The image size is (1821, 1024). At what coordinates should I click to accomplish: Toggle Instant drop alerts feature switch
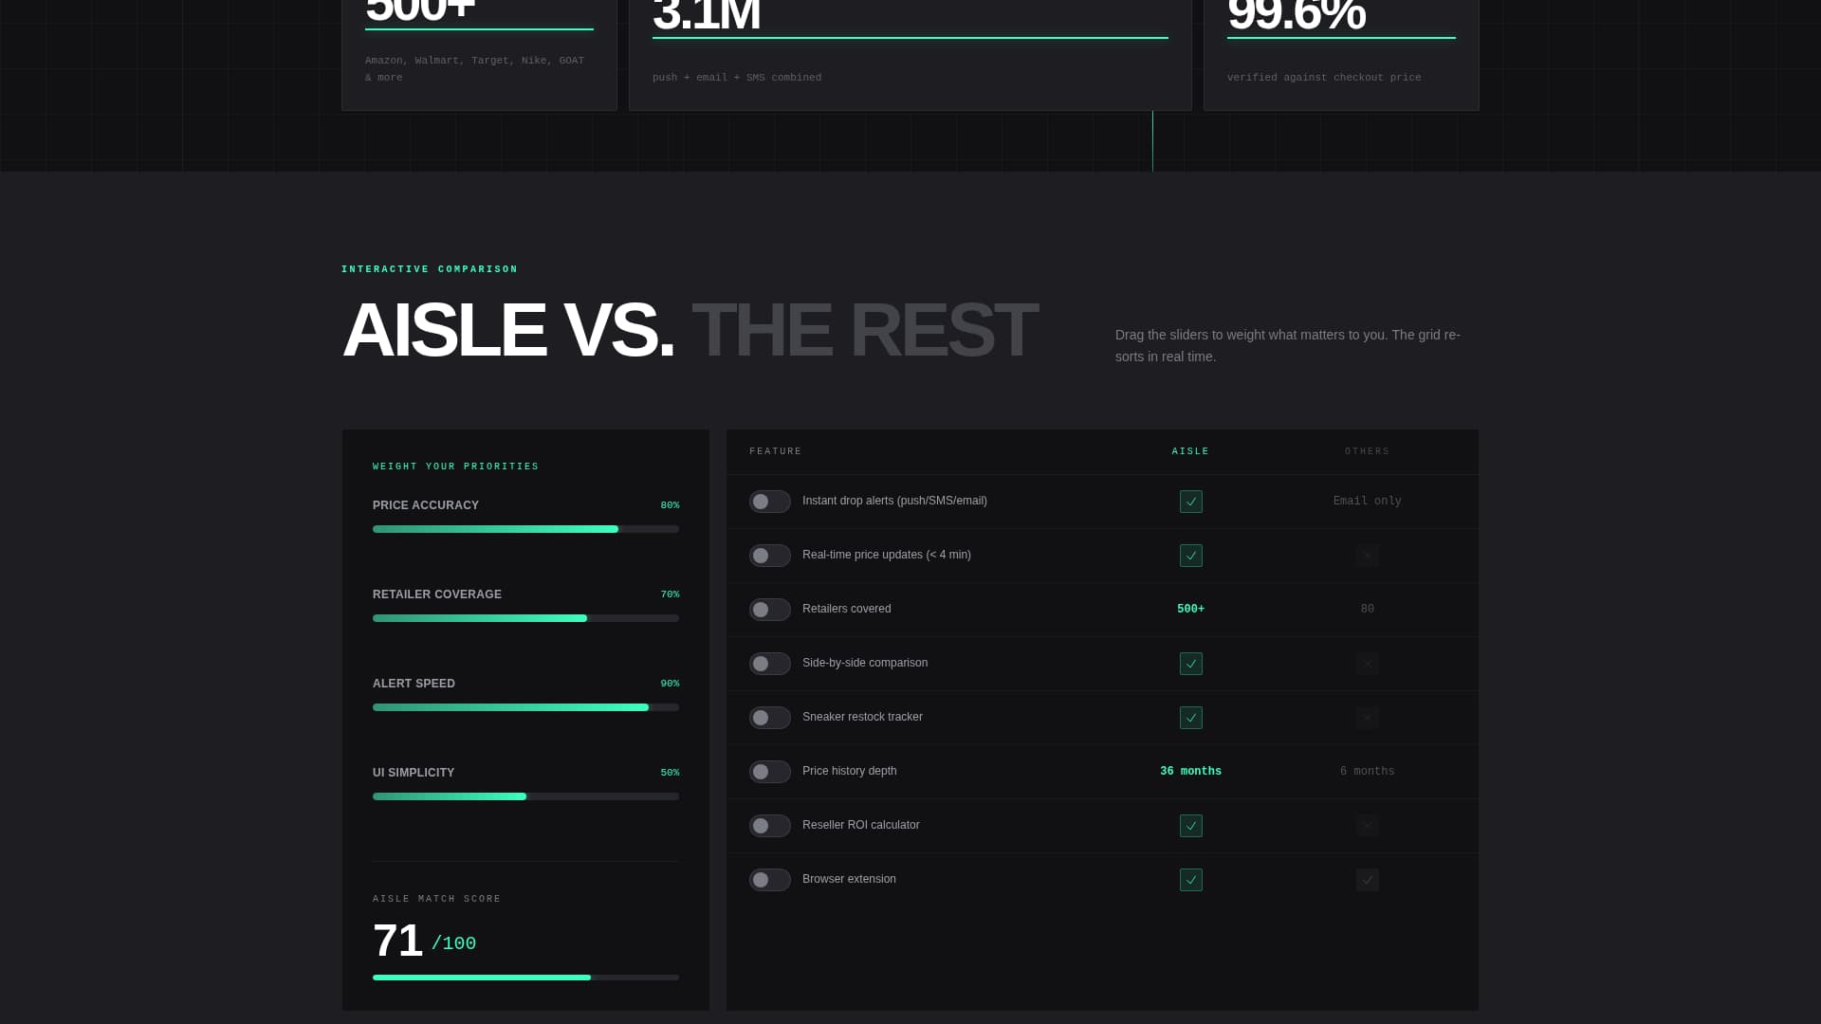[x=769, y=502]
